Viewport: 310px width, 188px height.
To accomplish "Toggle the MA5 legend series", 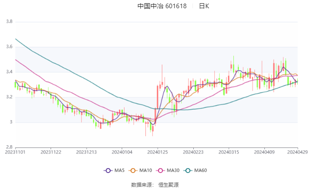I will point(114,170).
